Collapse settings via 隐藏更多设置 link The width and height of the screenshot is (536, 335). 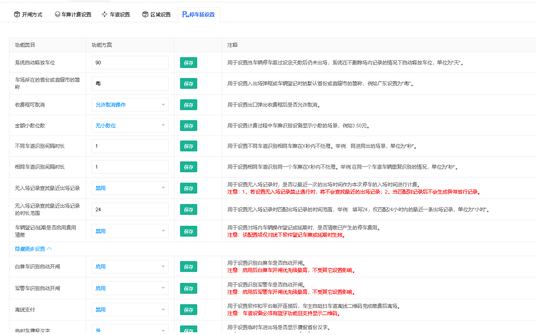(33, 249)
